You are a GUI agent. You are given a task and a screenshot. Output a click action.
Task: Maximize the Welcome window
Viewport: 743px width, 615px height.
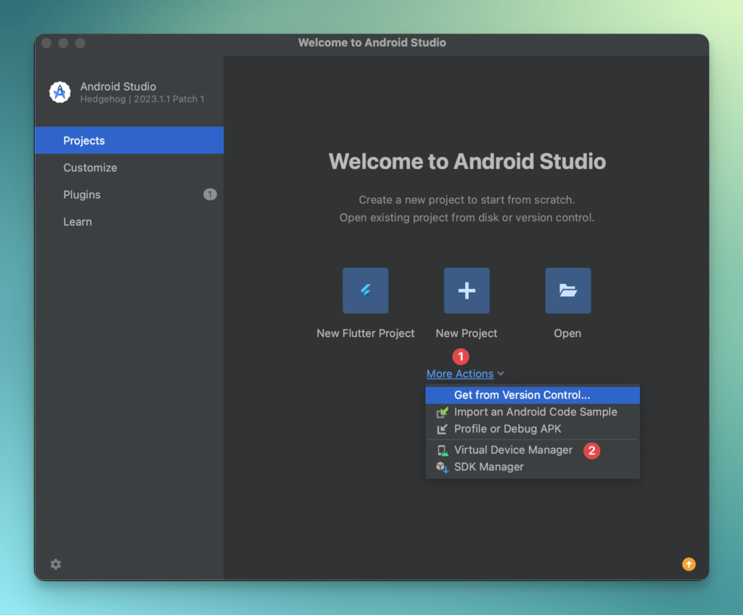point(80,43)
